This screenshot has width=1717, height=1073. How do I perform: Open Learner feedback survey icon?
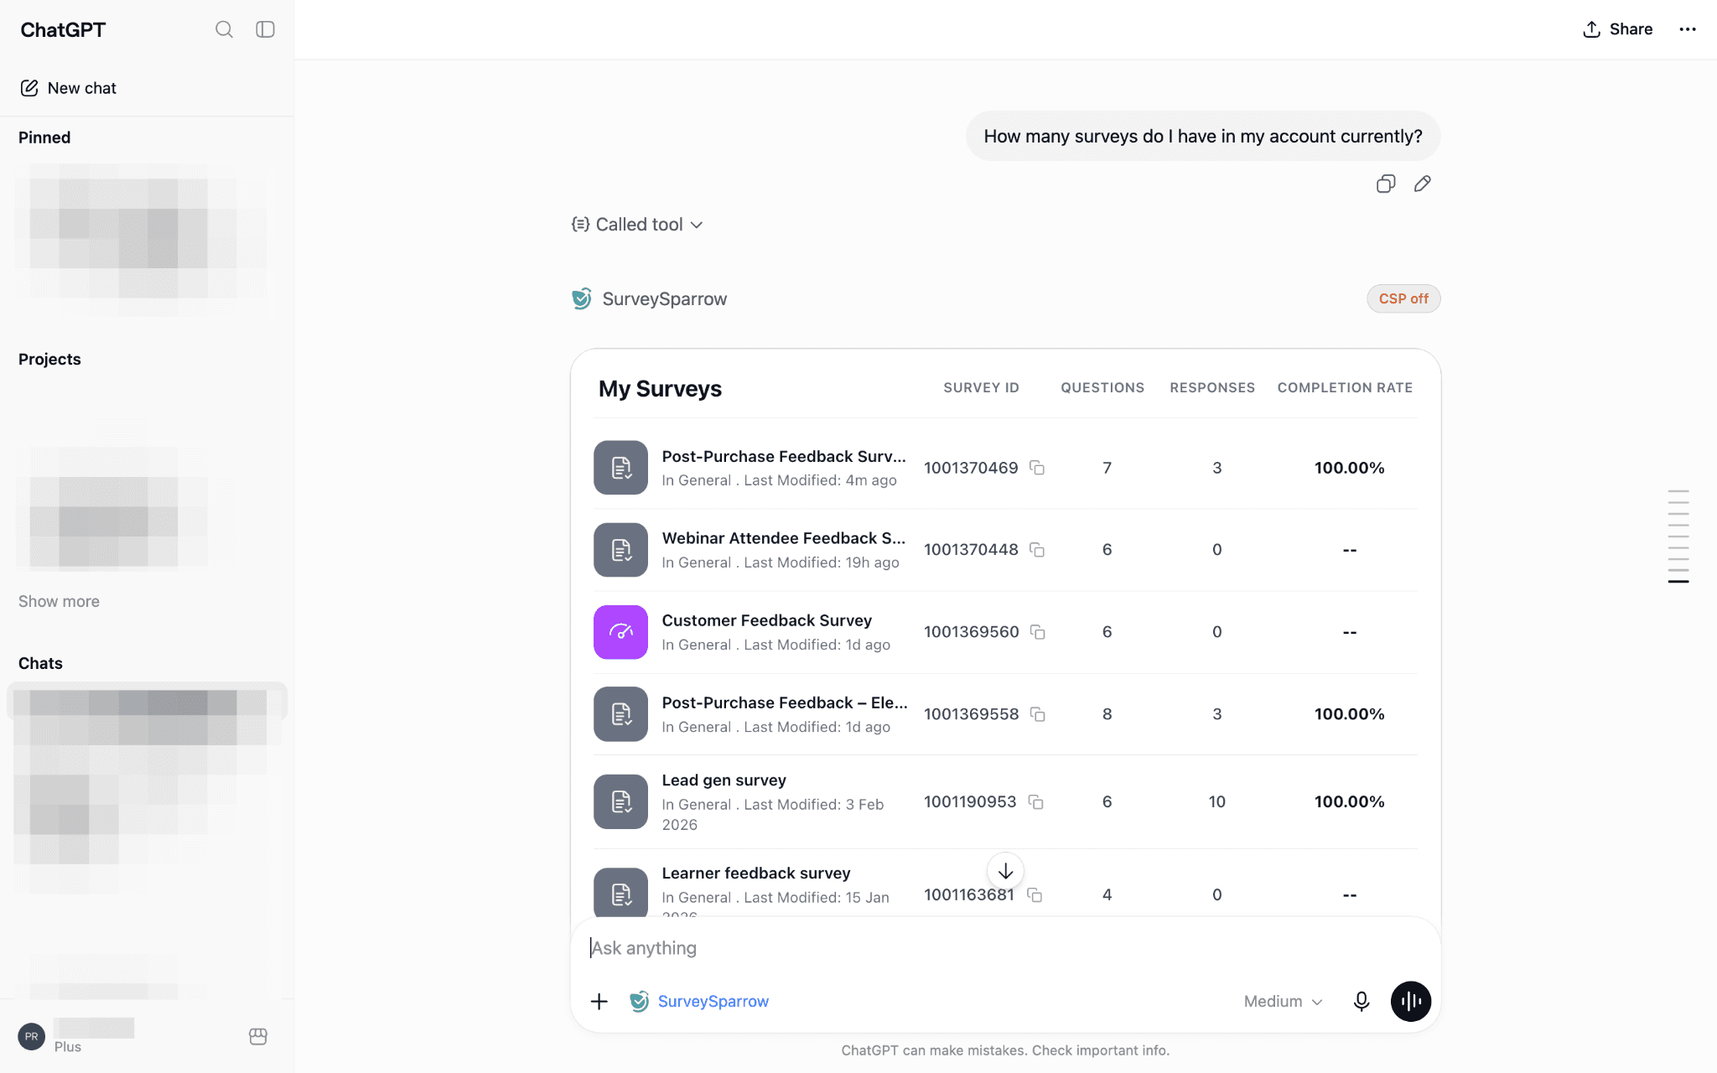tap(620, 894)
